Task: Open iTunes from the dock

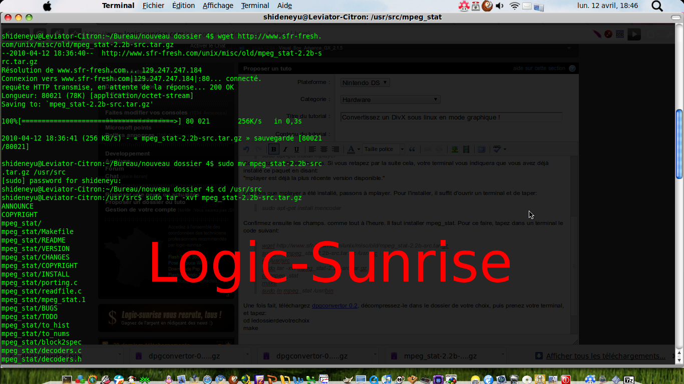Action: pos(387,379)
